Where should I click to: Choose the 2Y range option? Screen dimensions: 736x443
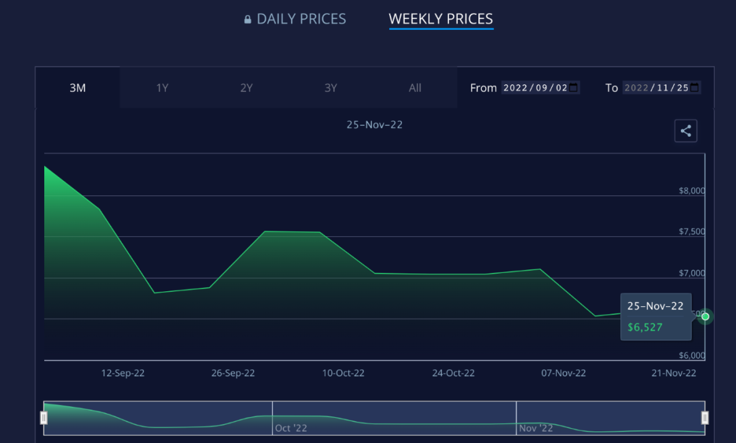pyautogui.click(x=247, y=88)
